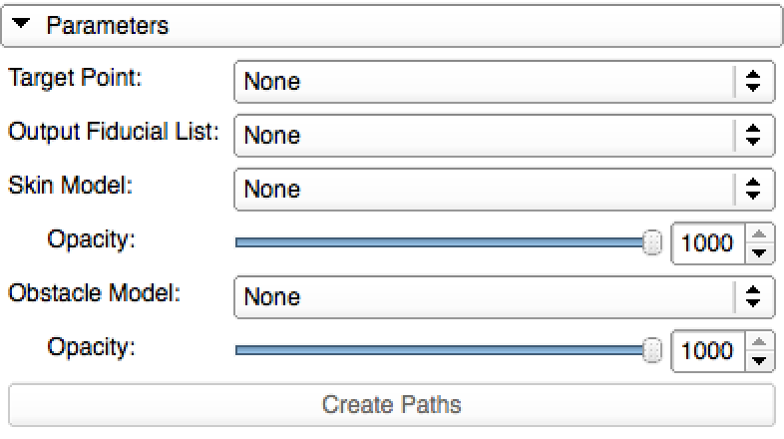Decrease Skin Model opacity with down arrow
Viewport: 784px width, 439px height.
[x=759, y=251]
